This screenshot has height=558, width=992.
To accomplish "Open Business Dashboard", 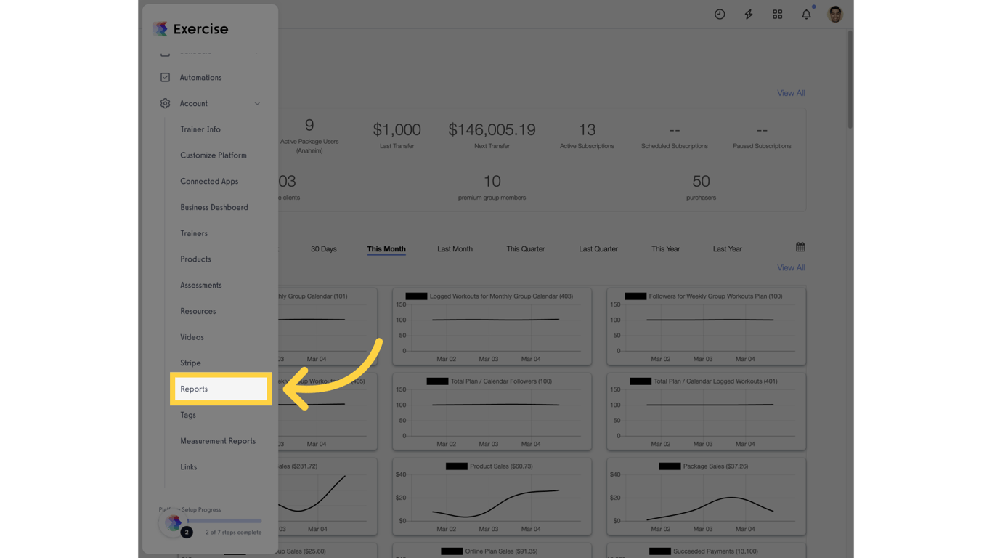I will pos(214,207).
